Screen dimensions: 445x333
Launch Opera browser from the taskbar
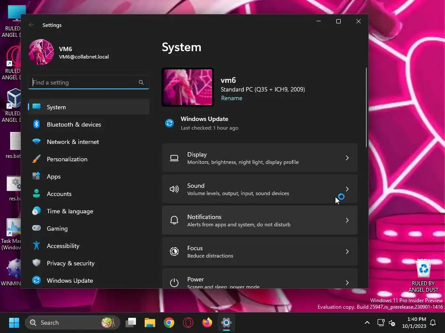(188, 323)
